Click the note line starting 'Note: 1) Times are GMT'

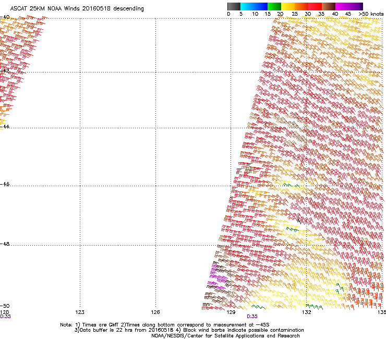pos(165,325)
